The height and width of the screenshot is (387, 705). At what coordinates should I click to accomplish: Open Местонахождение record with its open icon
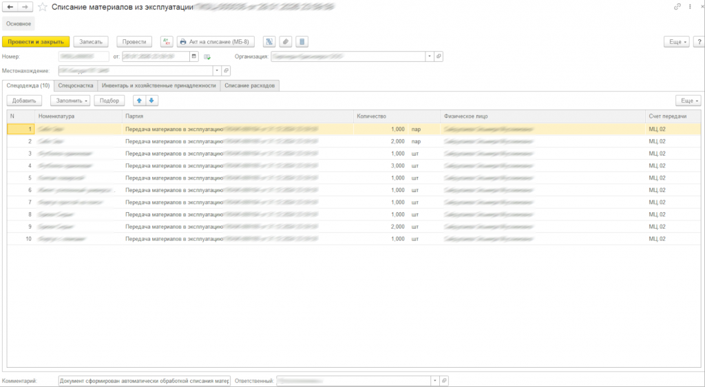pos(226,70)
